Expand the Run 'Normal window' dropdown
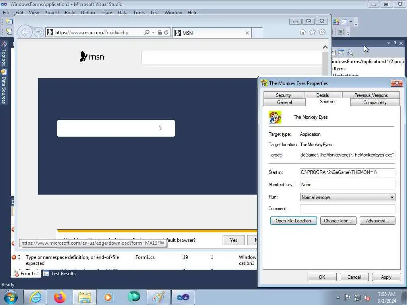Viewport: 407px width, 305px height. point(347,197)
